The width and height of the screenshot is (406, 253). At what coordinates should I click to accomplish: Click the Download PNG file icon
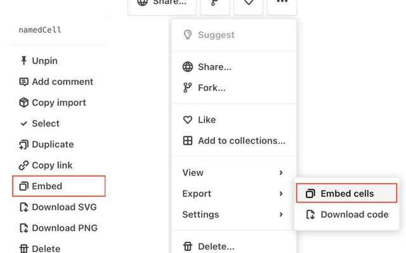coord(24,228)
